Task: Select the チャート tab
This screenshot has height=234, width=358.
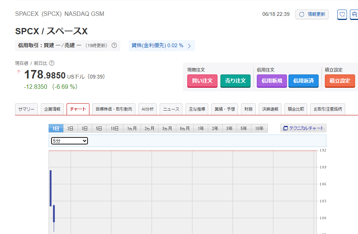Action: [x=78, y=109]
